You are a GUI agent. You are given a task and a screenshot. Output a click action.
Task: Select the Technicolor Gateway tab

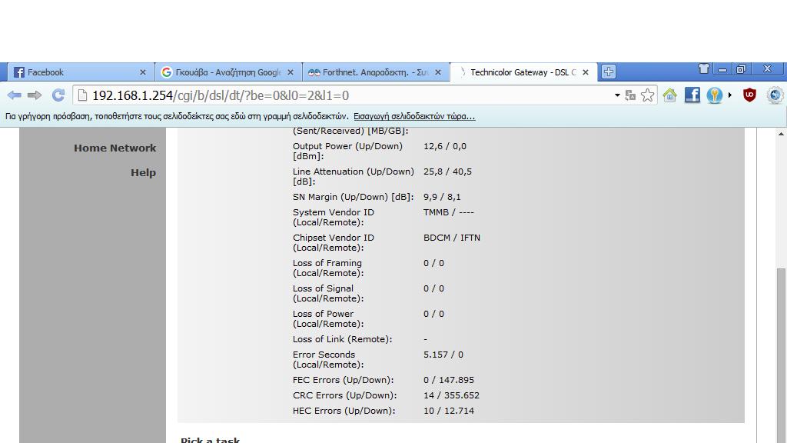[523, 72]
